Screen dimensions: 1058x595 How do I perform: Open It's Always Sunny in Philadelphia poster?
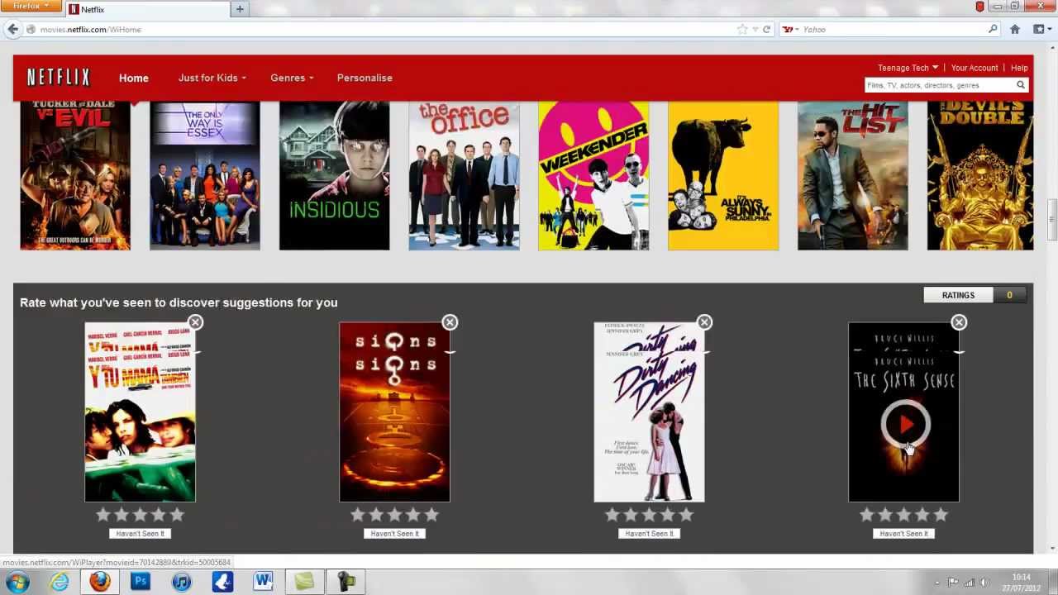tap(723, 175)
